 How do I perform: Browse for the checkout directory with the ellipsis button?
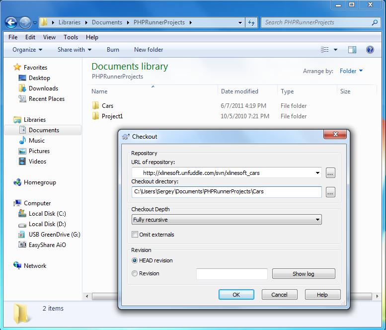click(x=330, y=192)
